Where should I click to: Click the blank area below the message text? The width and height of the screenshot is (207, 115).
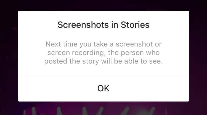tap(104, 70)
